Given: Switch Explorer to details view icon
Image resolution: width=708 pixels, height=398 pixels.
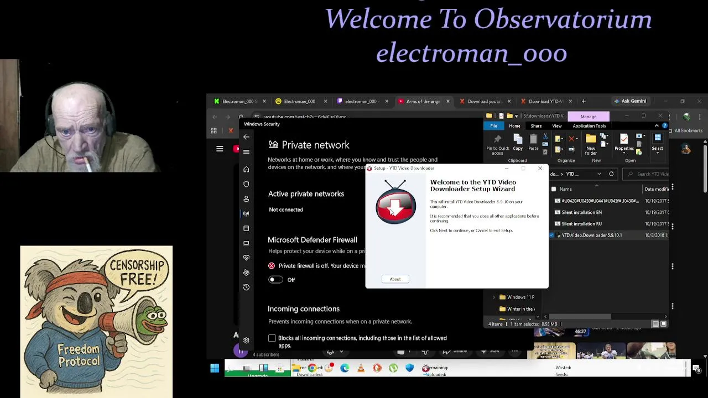Looking at the screenshot, I should (x=655, y=324).
